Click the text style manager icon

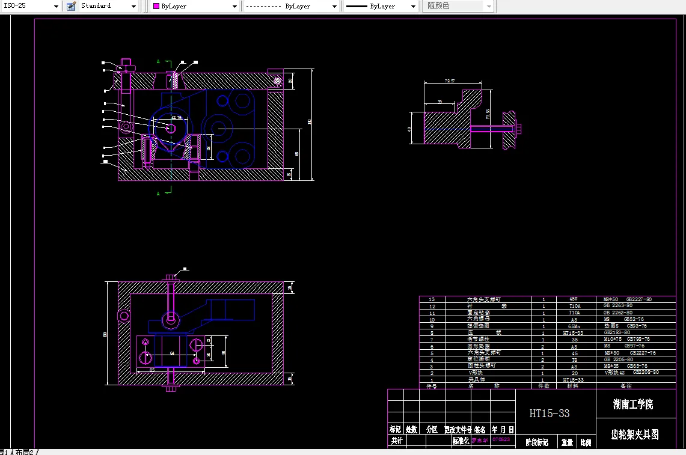(71, 6)
